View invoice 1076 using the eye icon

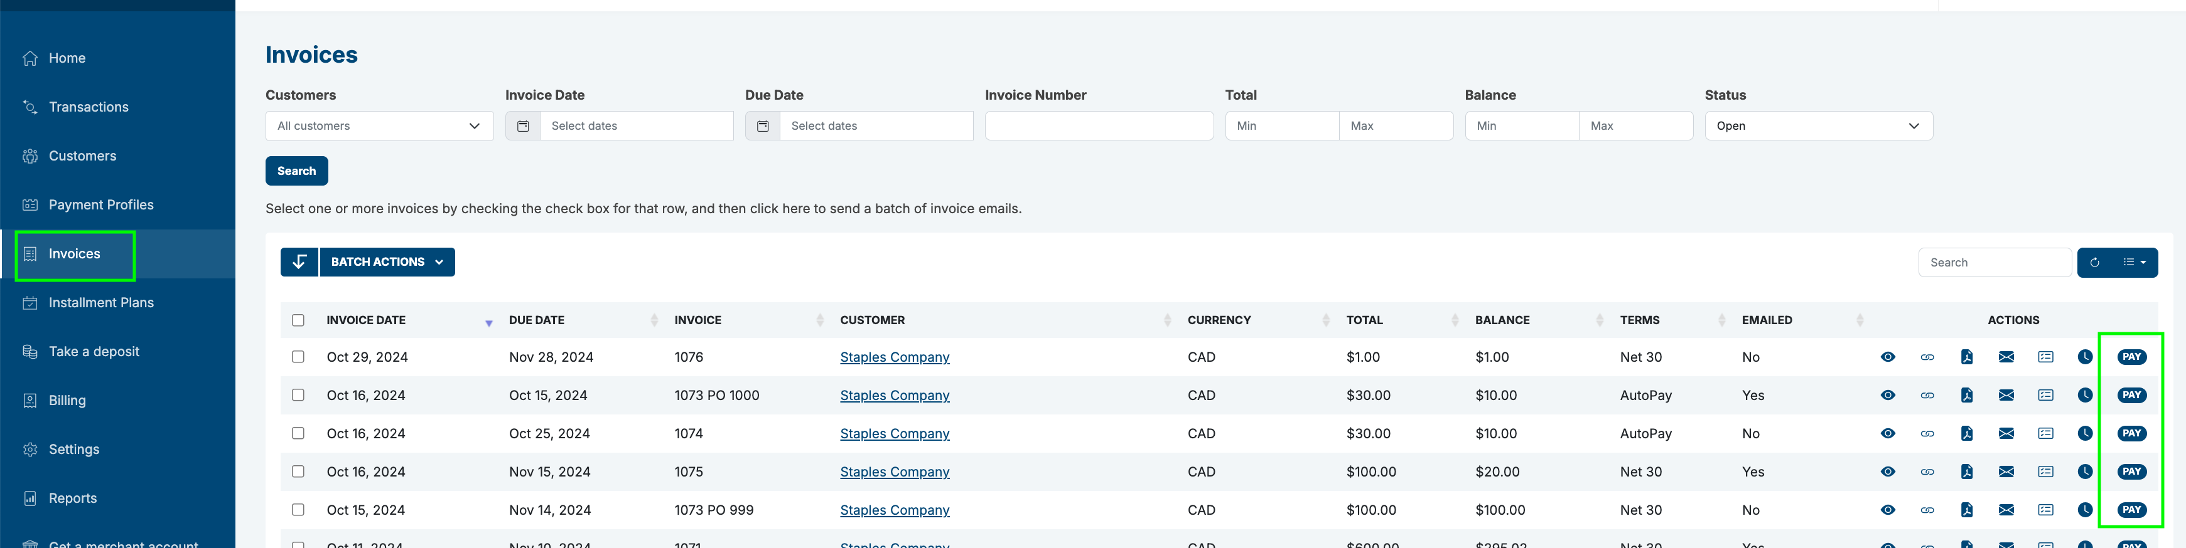point(1887,357)
